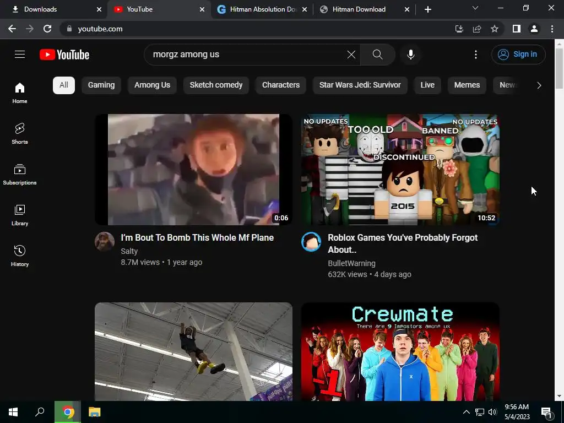The width and height of the screenshot is (564, 423).
Task: Visit the Salty channel name link
Action: click(x=129, y=251)
